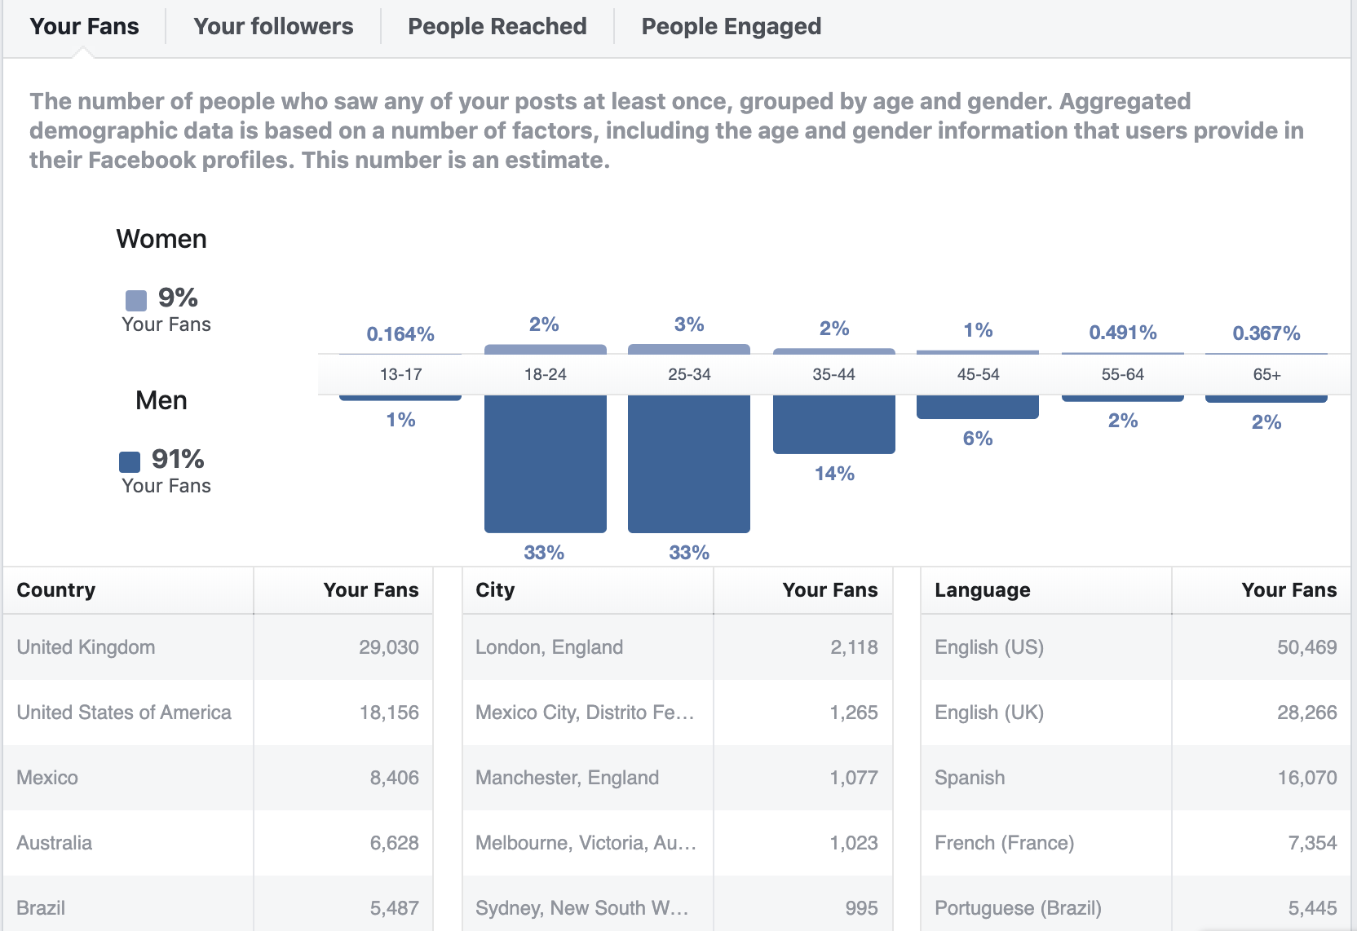
Task: Click the men 18-24 bar showing 33%
Action: (546, 464)
